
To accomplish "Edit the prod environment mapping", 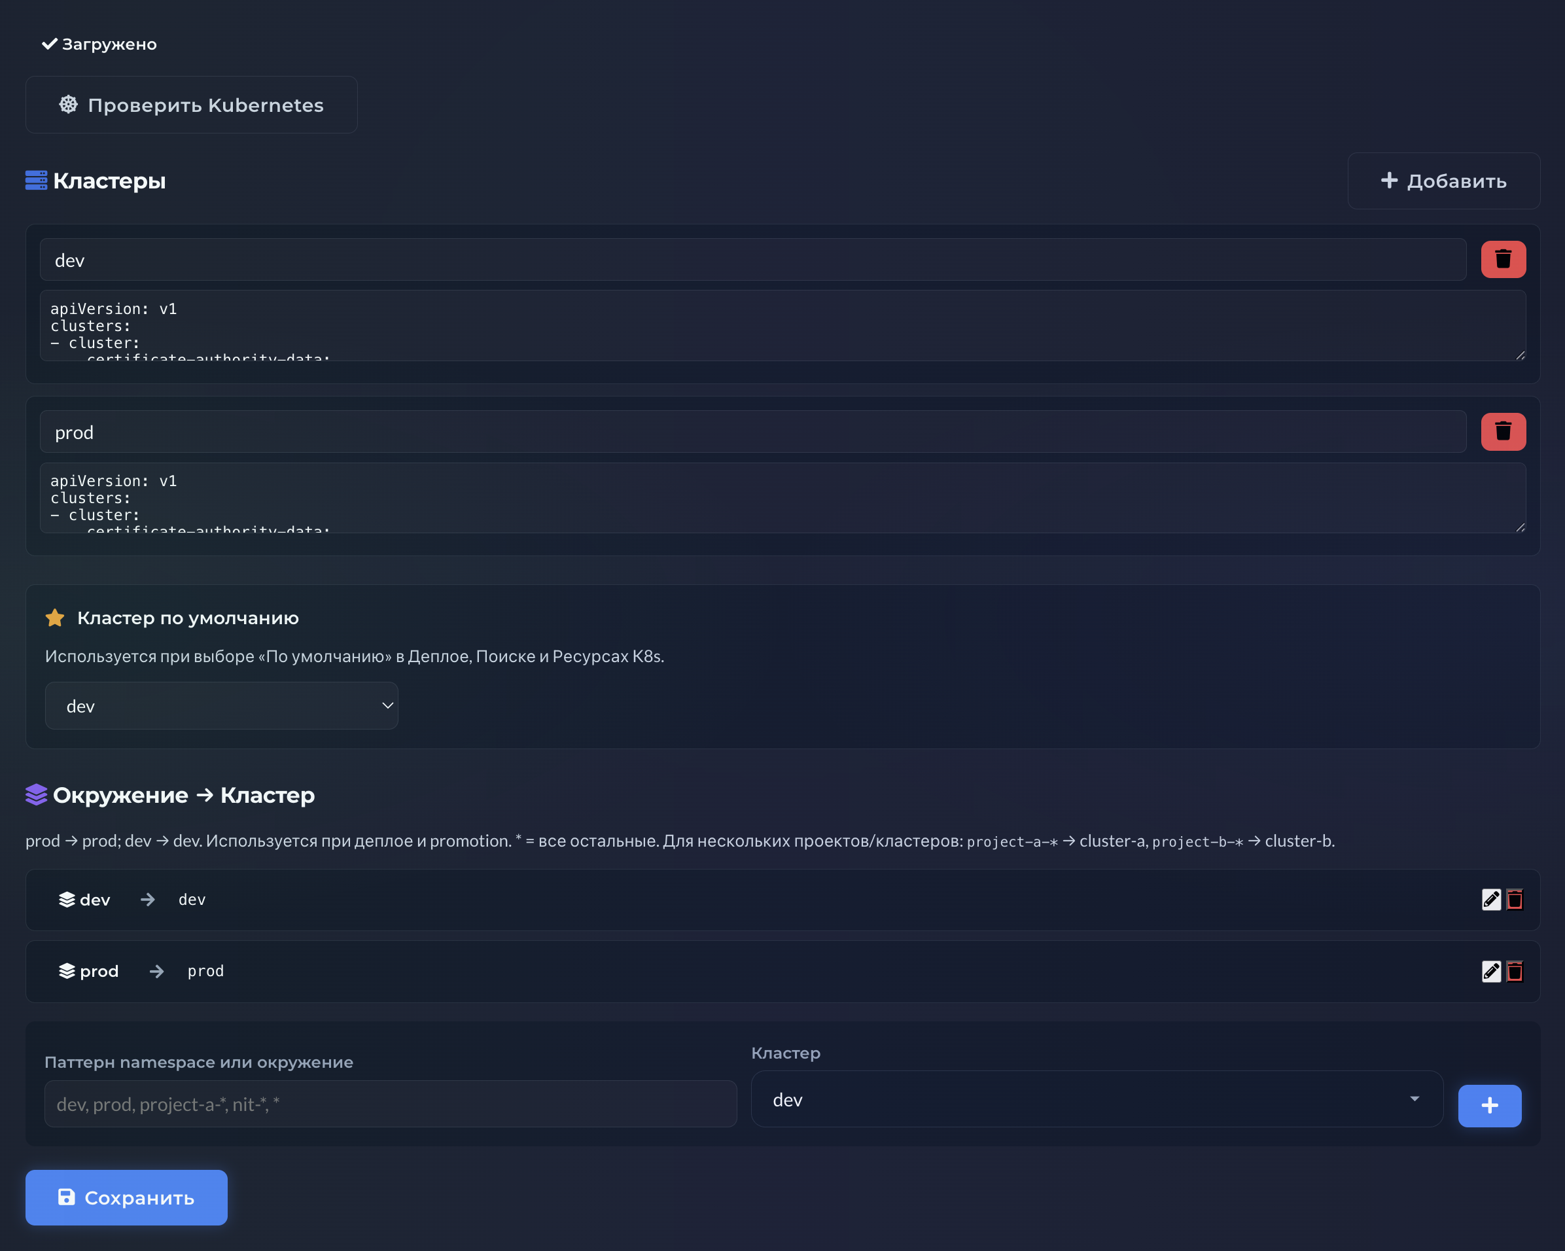I will pos(1491,971).
